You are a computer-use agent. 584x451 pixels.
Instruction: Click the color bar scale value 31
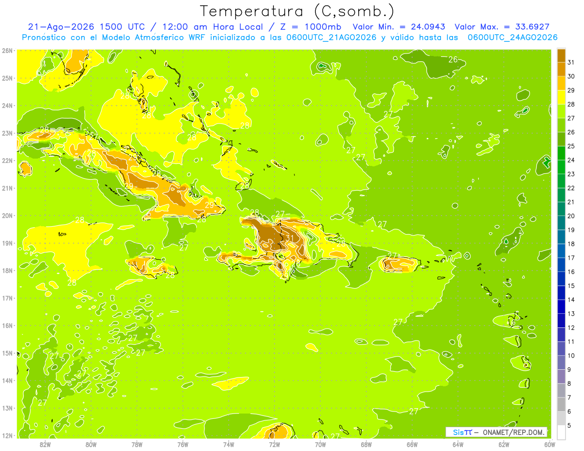(x=571, y=62)
